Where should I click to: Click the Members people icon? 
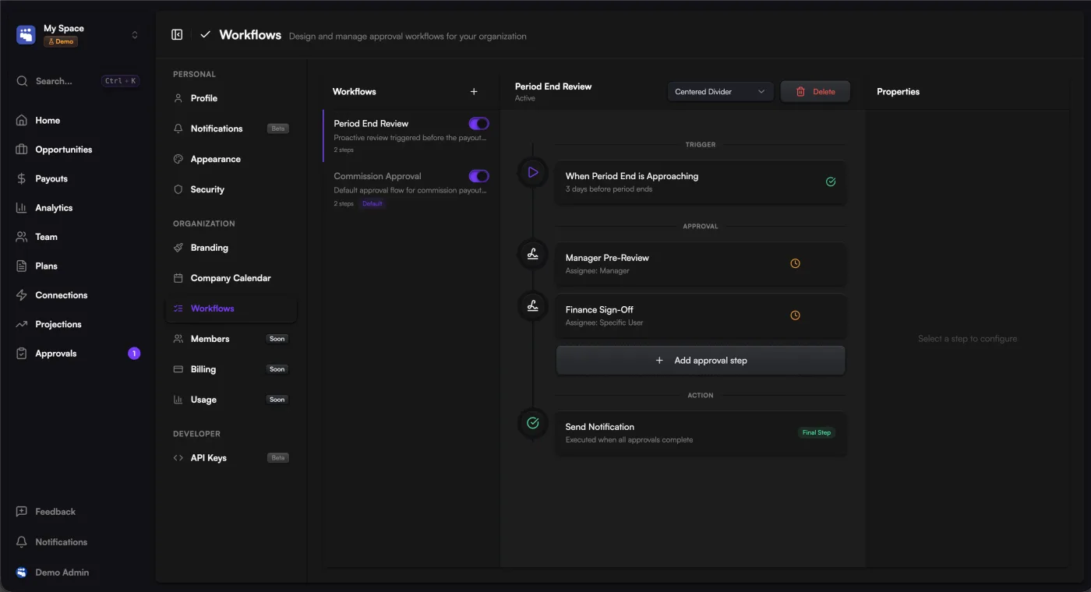[x=178, y=339]
